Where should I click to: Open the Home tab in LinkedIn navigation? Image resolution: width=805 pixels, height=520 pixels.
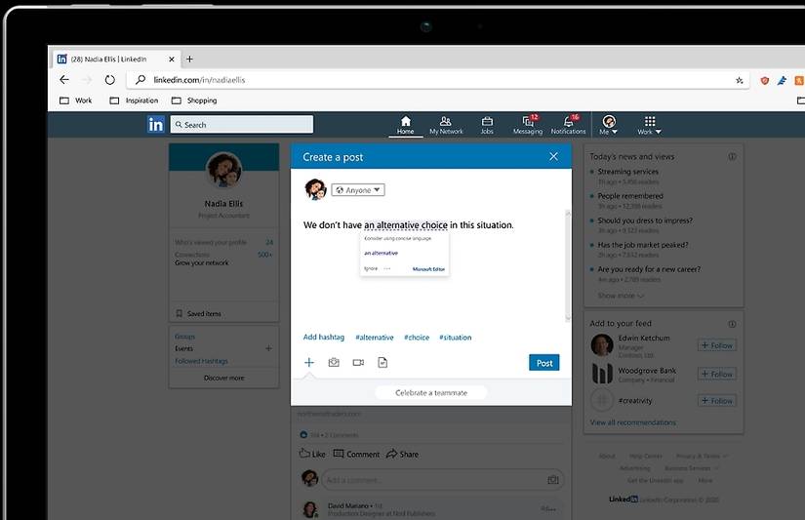(x=405, y=125)
